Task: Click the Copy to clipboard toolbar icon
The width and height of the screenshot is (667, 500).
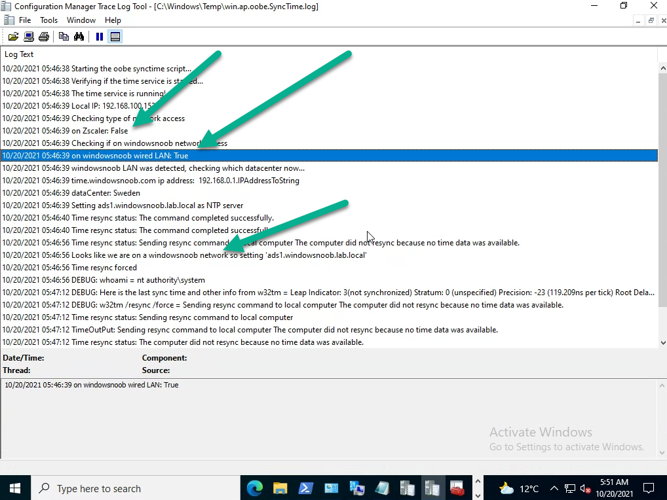Action: tap(64, 37)
